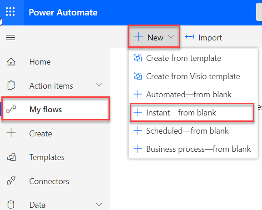This screenshot has height=210, width=262.
Task: Click the Power Automate title
Action: point(63,12)
